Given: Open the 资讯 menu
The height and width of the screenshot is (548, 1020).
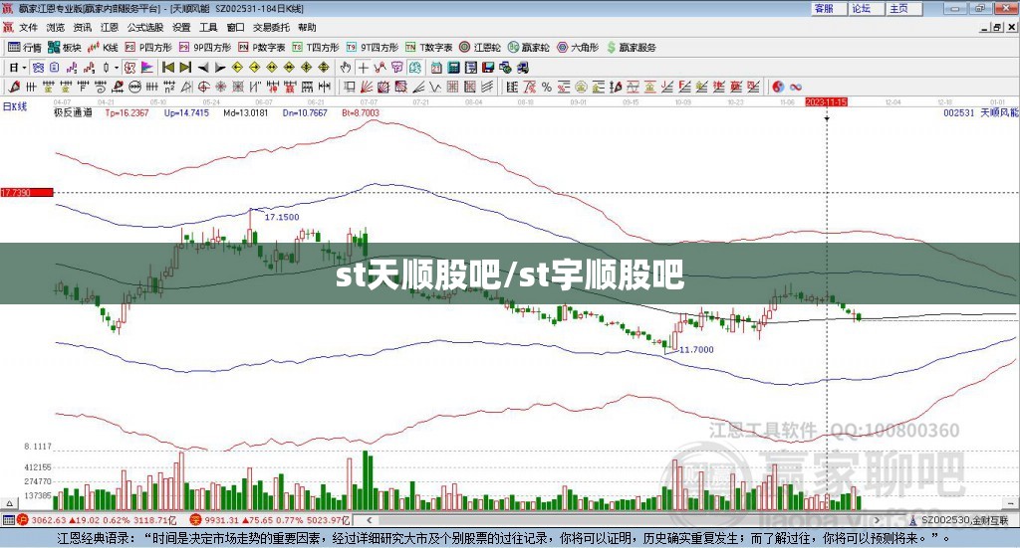Looking at the screenshot, I should coord(82,27).
